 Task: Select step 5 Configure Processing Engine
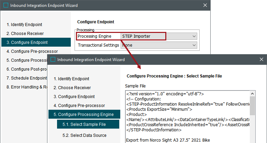pyautogui.click(x=84, y=115)
